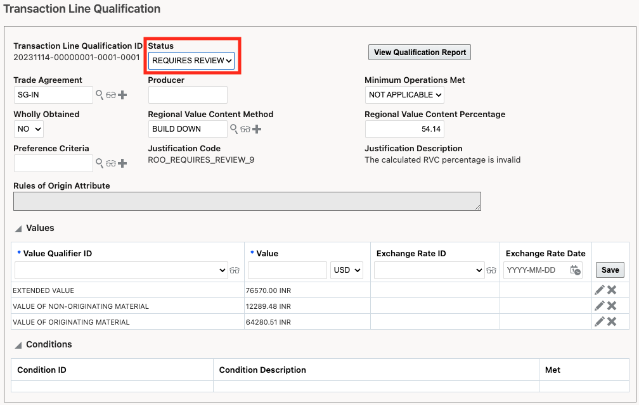Open Exchange Rate Date calendar picker
639x405 pixels.
pos(575,270)
